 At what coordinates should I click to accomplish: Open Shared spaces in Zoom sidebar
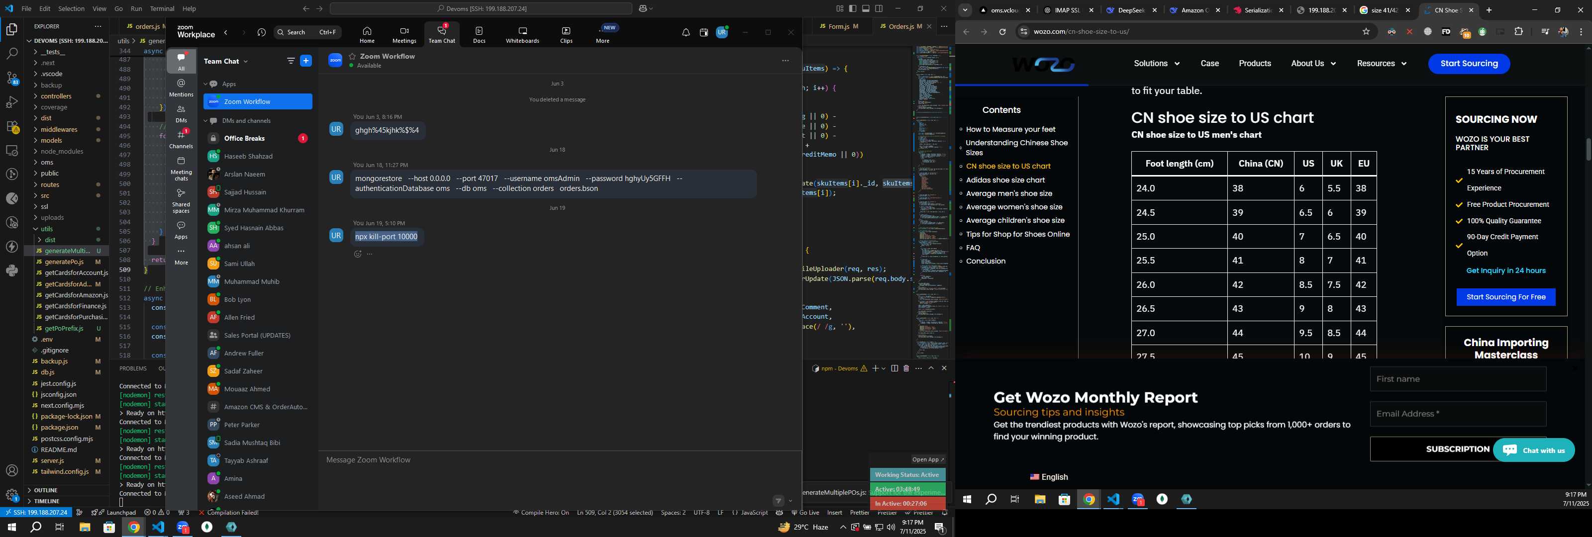[181, 201]
